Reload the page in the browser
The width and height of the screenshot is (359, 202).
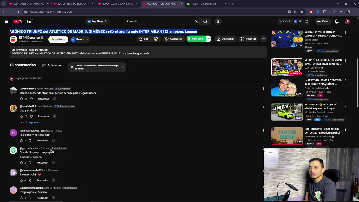coord(17,12)
